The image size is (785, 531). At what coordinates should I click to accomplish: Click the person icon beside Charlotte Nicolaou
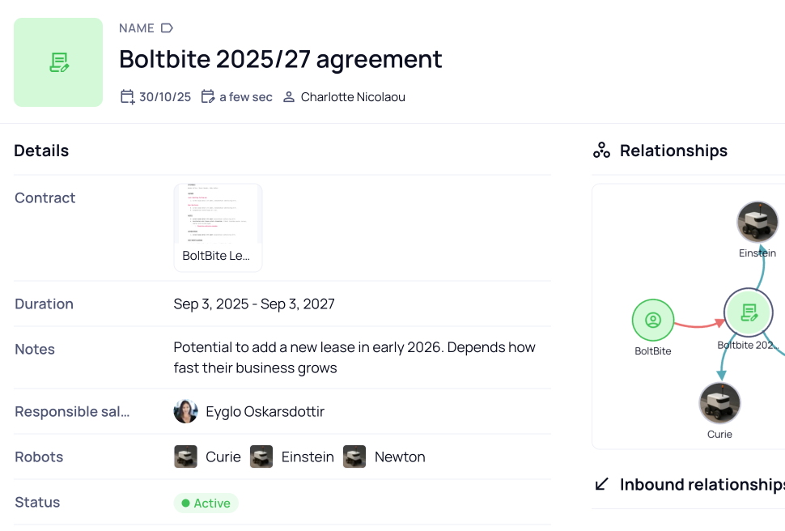point(288,96)
